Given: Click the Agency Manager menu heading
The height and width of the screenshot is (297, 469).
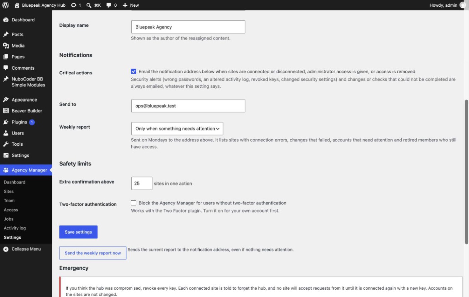Looking at the screenshot, I should click(26, 170).
